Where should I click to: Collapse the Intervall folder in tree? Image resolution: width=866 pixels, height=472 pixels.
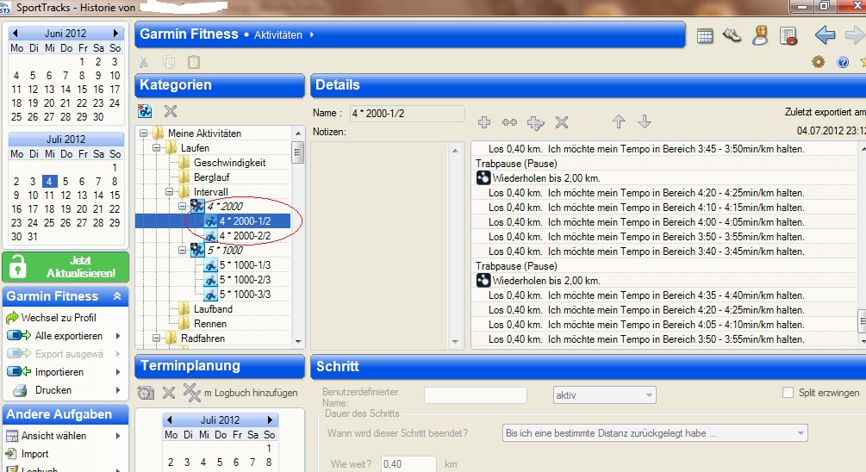pos(171,192)
